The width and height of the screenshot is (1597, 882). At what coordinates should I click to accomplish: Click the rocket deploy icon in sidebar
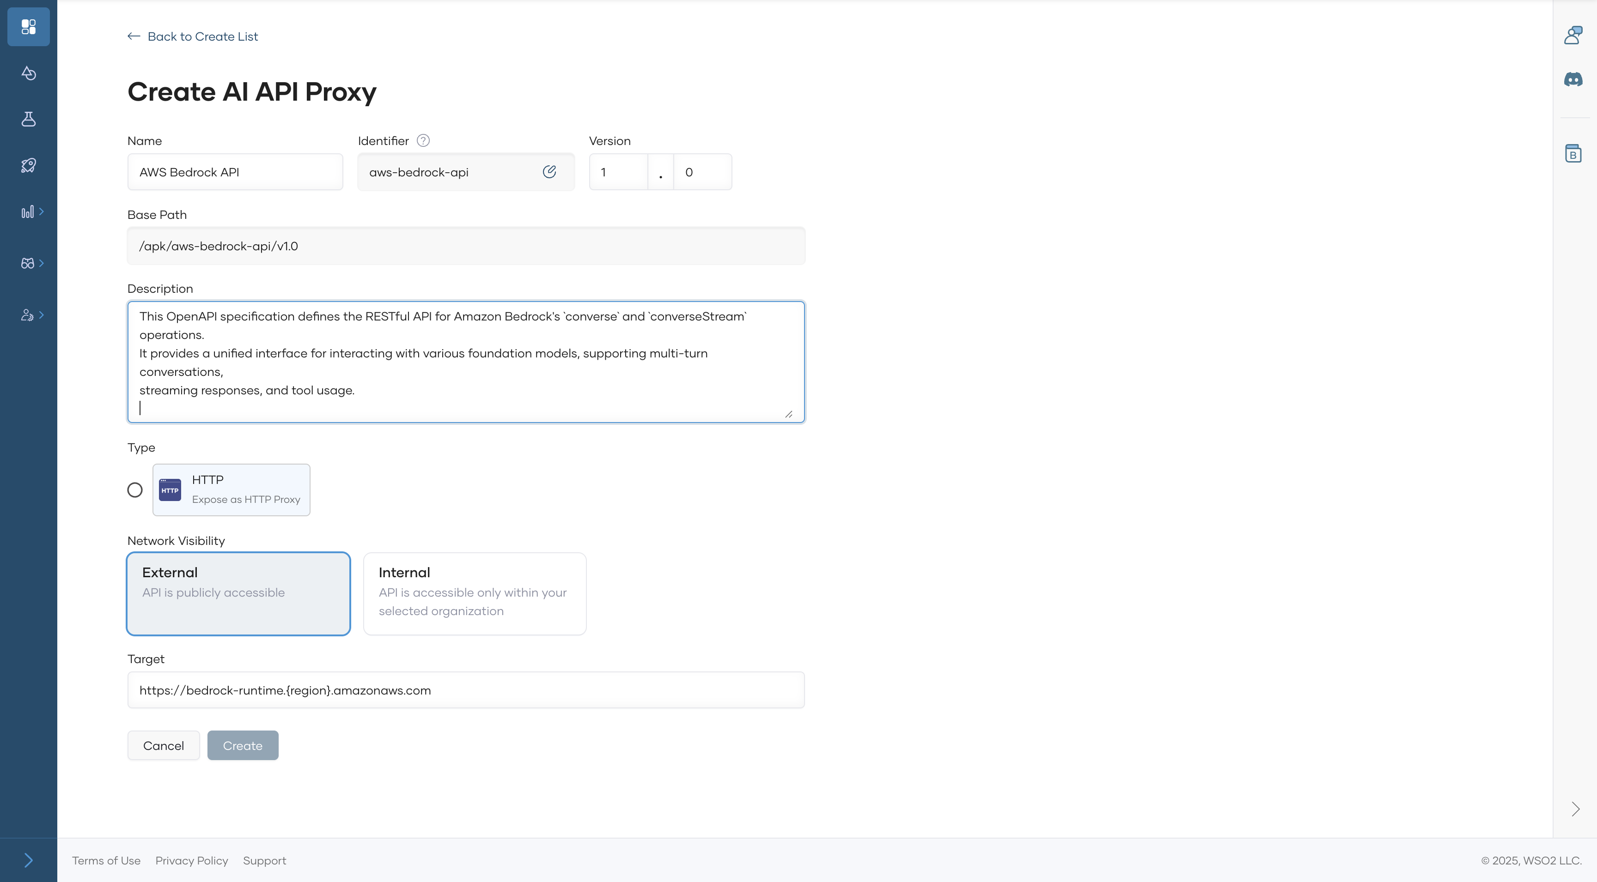[29, 165]
